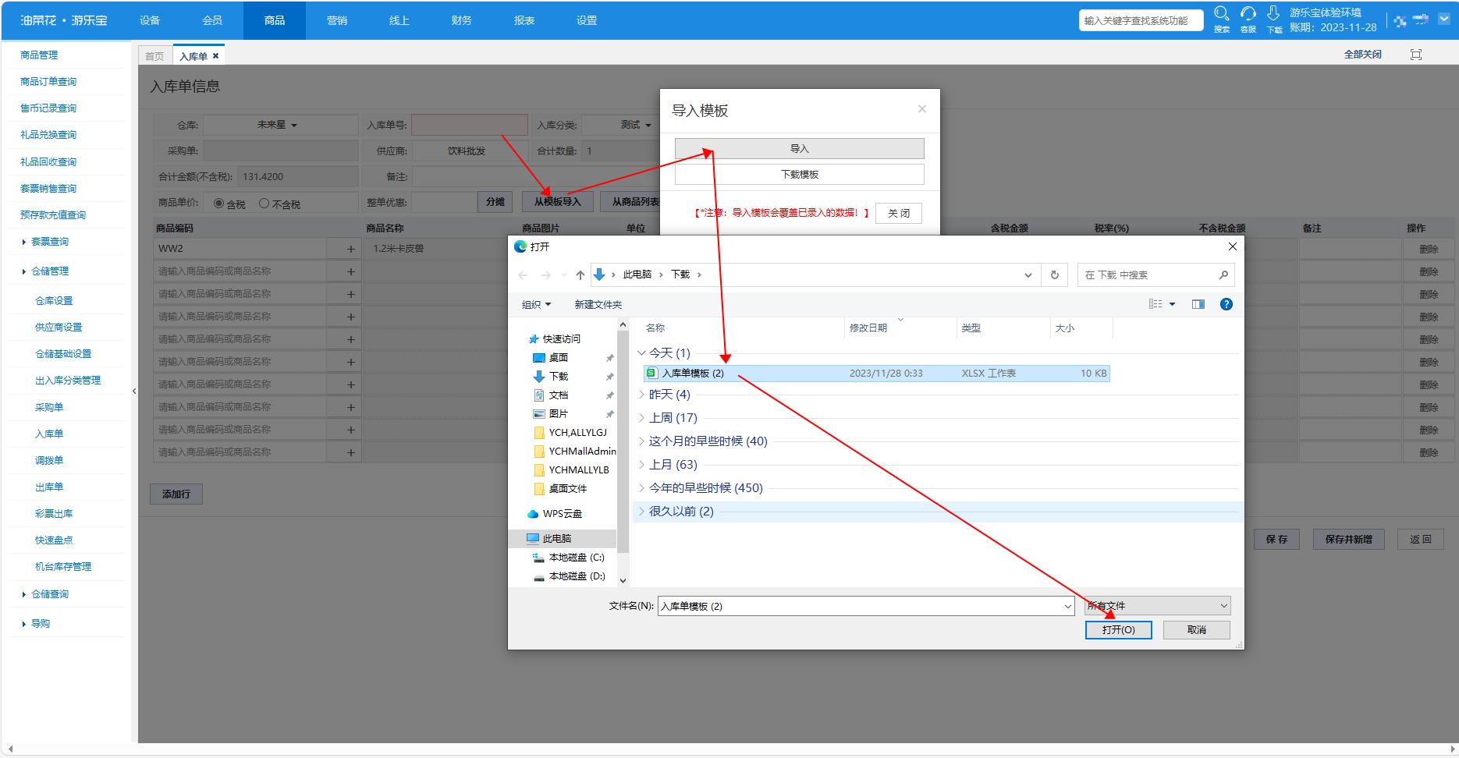This screenshot has height=758, width=1459.
Task: Click the 下载模板 button
Action: pyautogui.click(x=799, y=174)
